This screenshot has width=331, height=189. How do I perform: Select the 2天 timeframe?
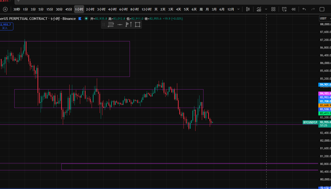coord(163,9)
